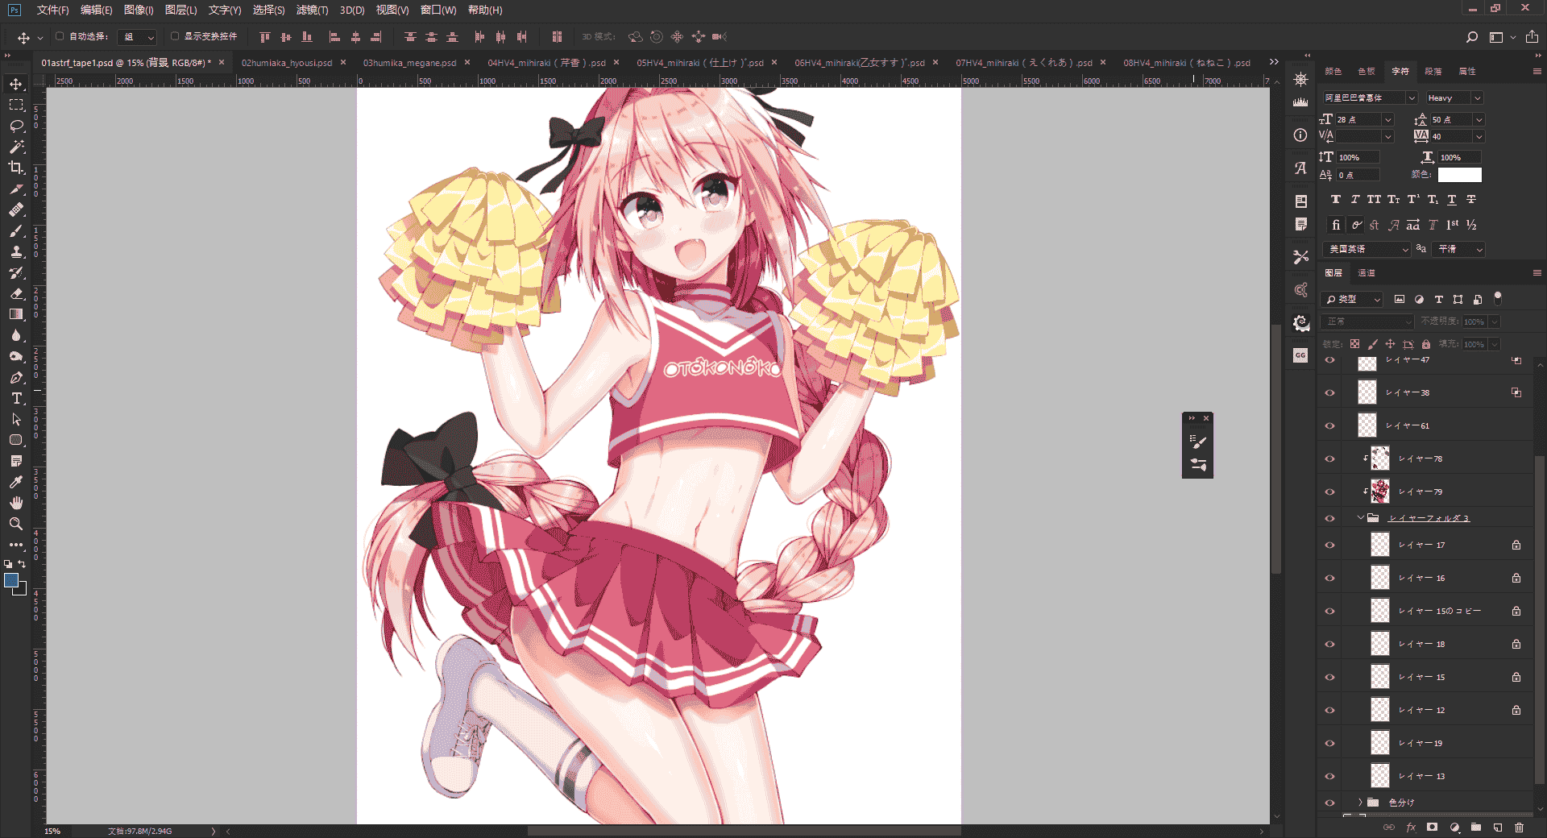Select the Gradient tool

click(16, 314)
